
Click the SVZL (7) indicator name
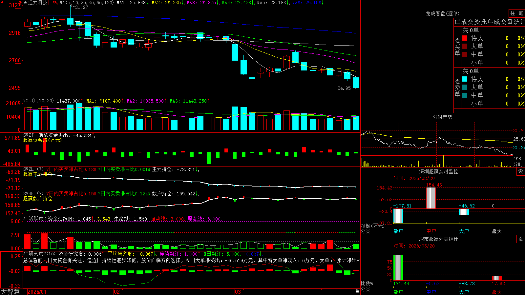click(33, 169)
